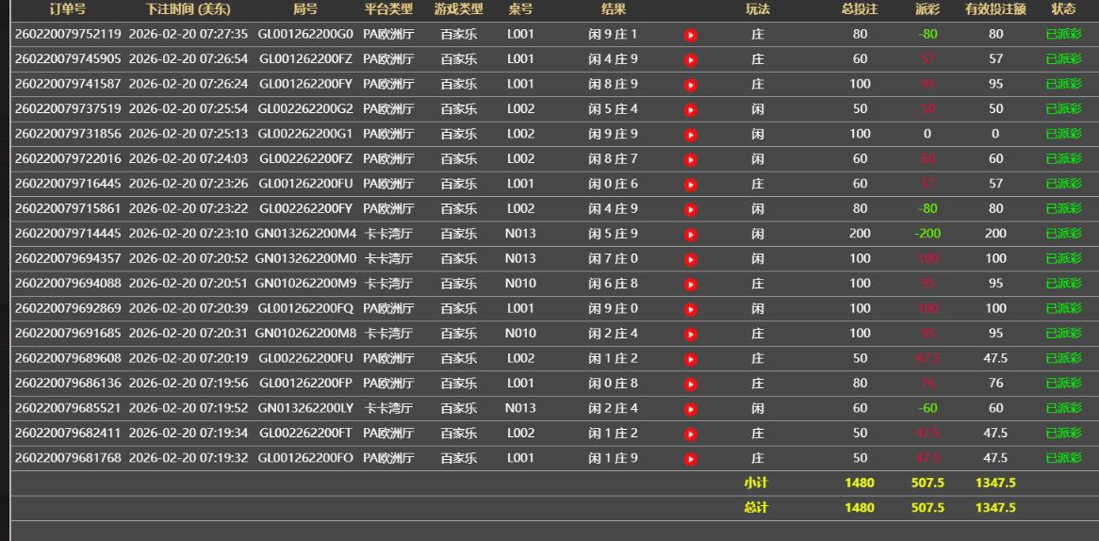The width and height of the screenshot is (1099, 541).
Task: Click the play icon in the 闲 9 庄 9 row
Action: [690, 135]
